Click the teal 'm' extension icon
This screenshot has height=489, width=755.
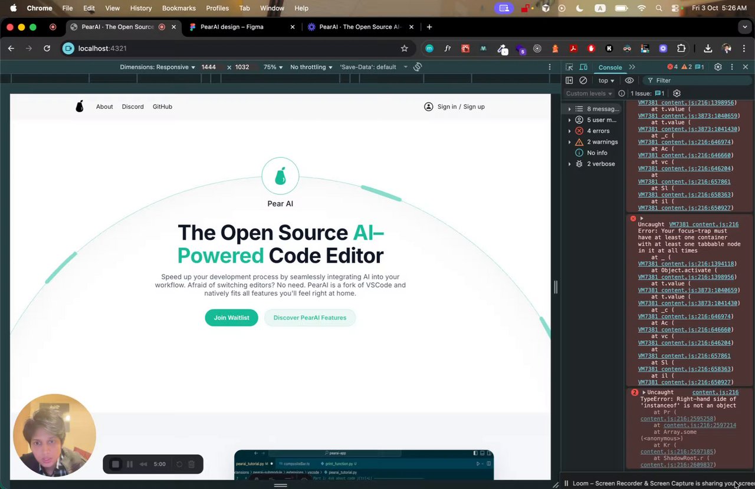[429, 48]
